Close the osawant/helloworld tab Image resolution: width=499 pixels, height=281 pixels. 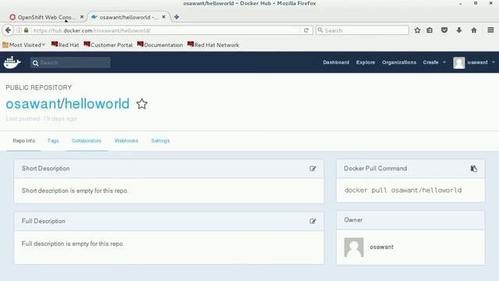pos(164,17)
